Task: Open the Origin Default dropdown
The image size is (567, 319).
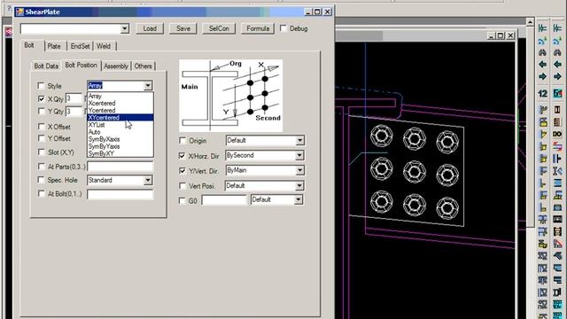Action: pyautogui.click(x=299, y=140)
